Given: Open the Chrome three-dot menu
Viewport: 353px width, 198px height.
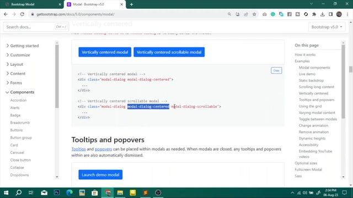Looking at the screenshot, I should pos(347,14).
